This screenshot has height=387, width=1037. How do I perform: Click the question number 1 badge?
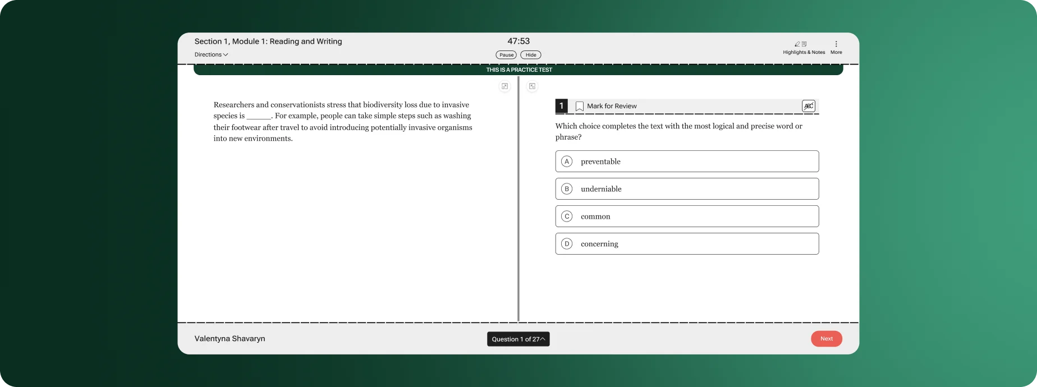click(x=561, y=106)
